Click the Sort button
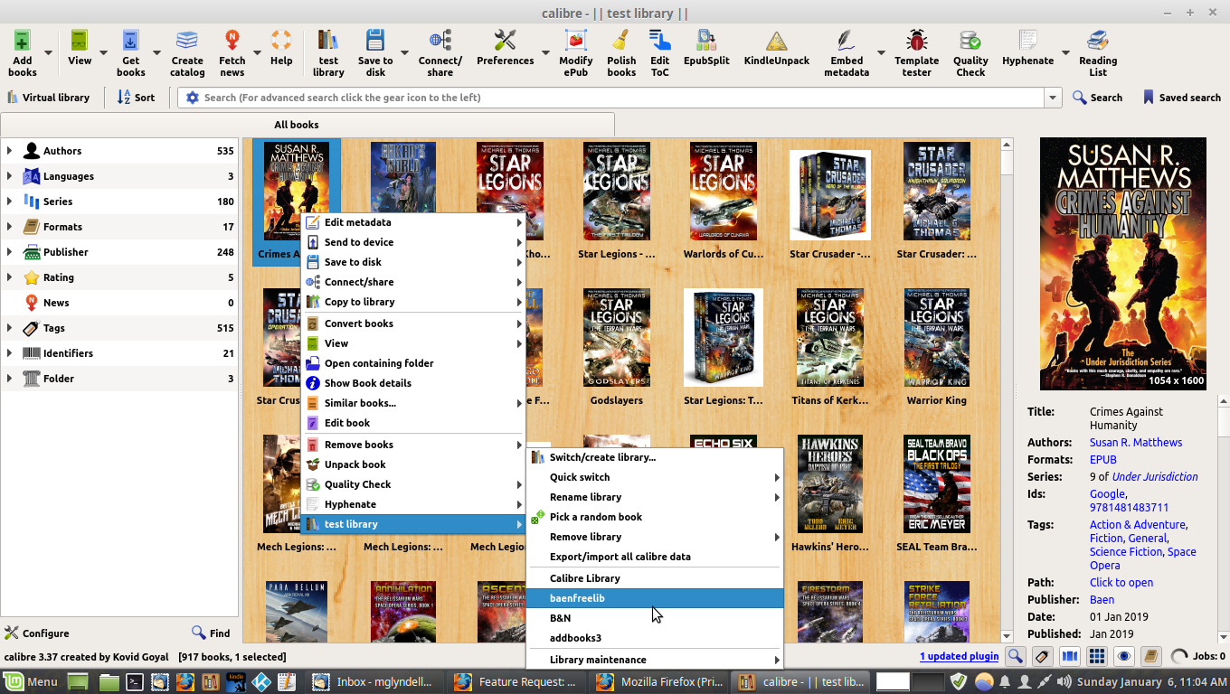The width and height of the screenshot is (1230, 694). click(137, 98)
